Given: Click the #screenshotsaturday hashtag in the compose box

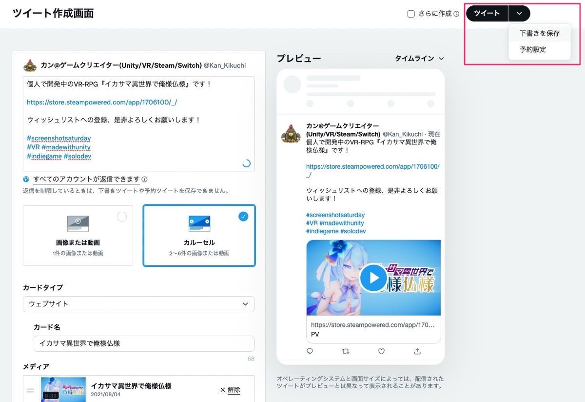Looking at the screenshot, I should [58, 138].
